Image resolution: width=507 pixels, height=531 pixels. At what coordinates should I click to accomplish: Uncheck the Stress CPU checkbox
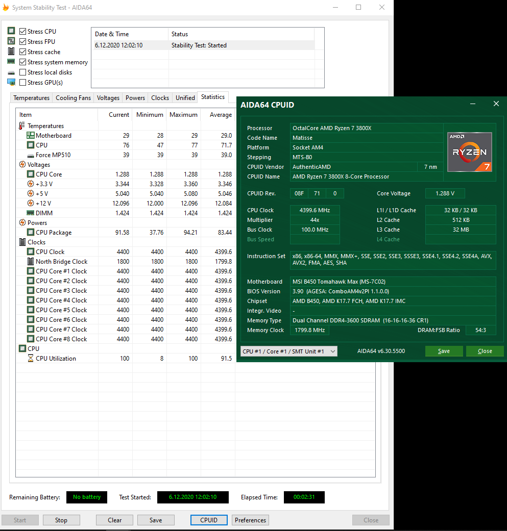(22, 31)
